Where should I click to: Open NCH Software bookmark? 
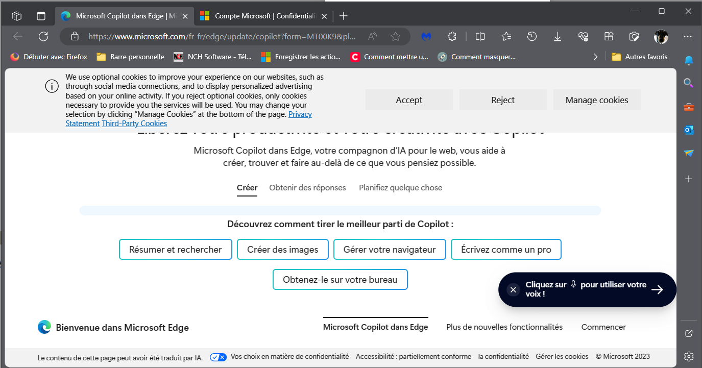tap(213, 57)
